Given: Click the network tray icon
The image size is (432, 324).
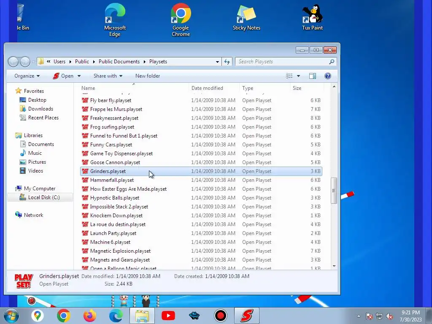Looking at the screenshot, I should pos(379,316).
